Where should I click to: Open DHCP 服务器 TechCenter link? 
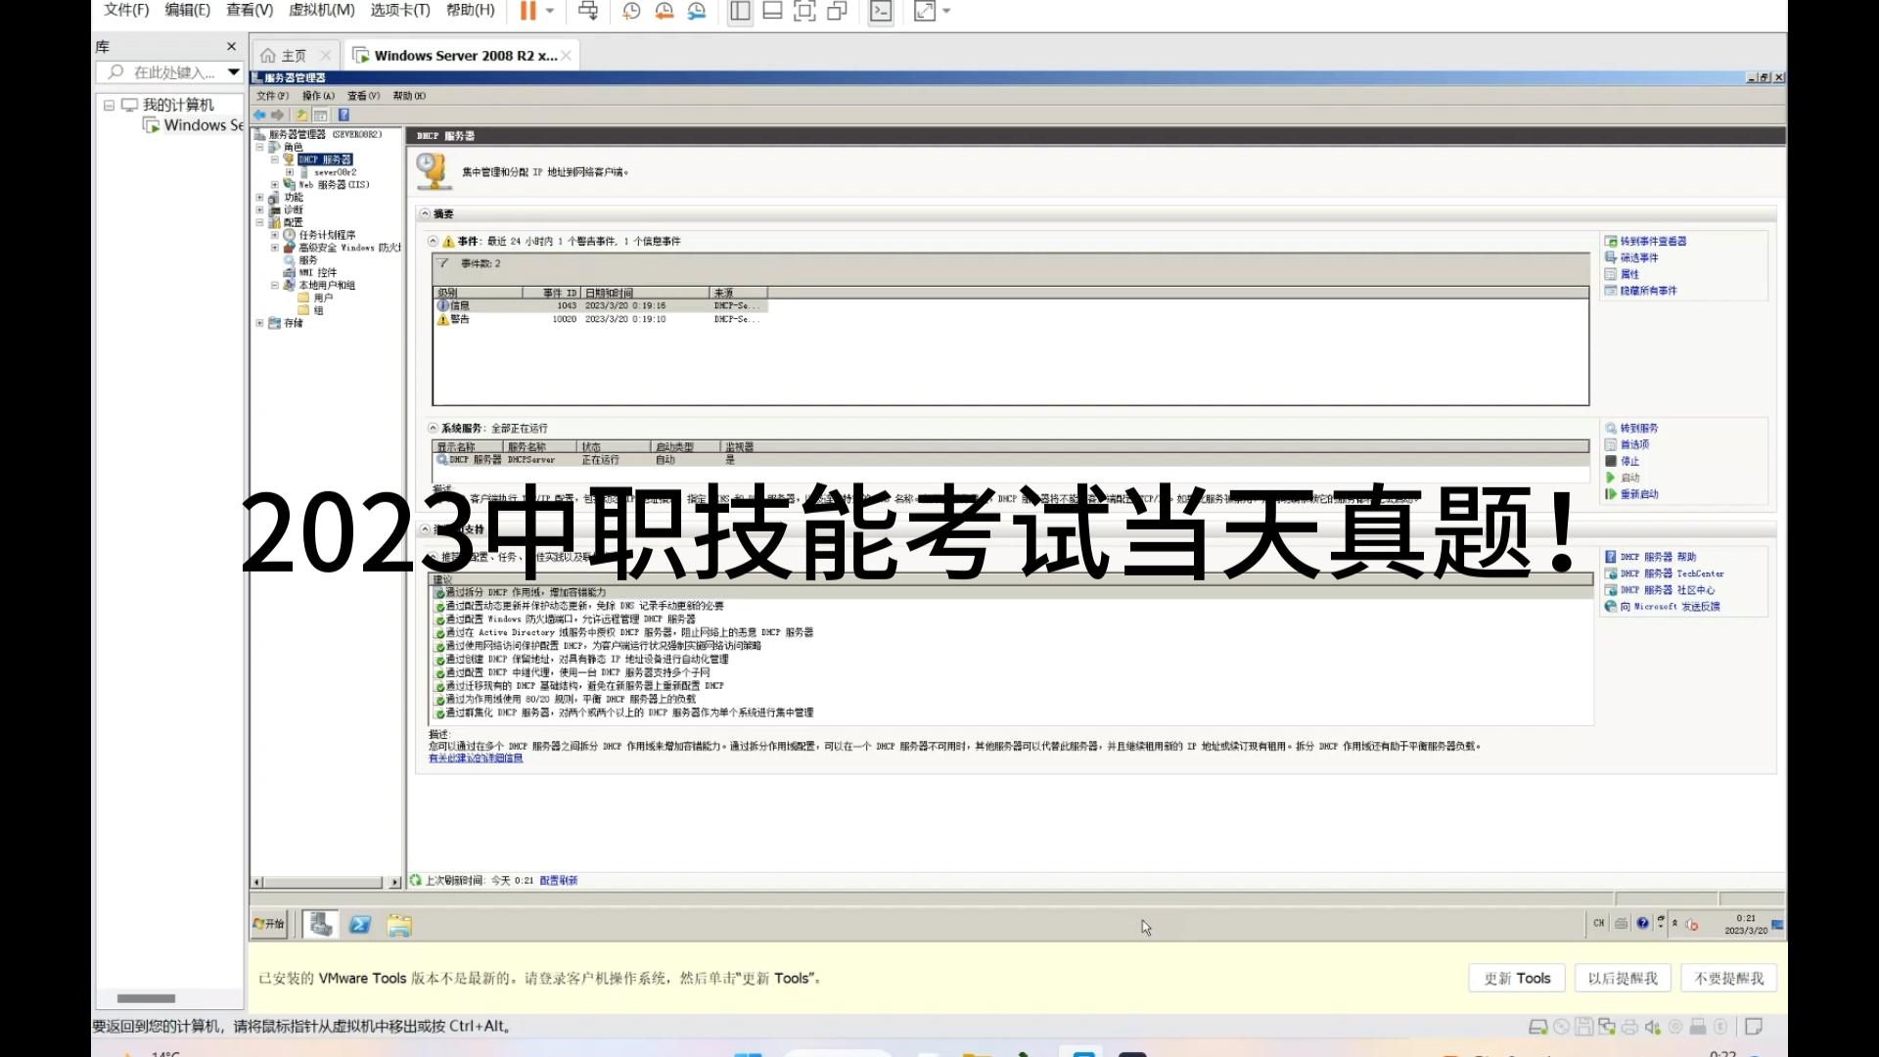point(1673,574)
